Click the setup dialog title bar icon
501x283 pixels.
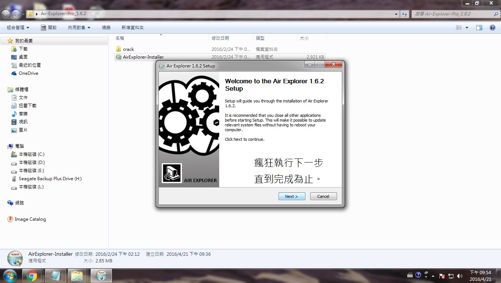(x=162, y=66)
